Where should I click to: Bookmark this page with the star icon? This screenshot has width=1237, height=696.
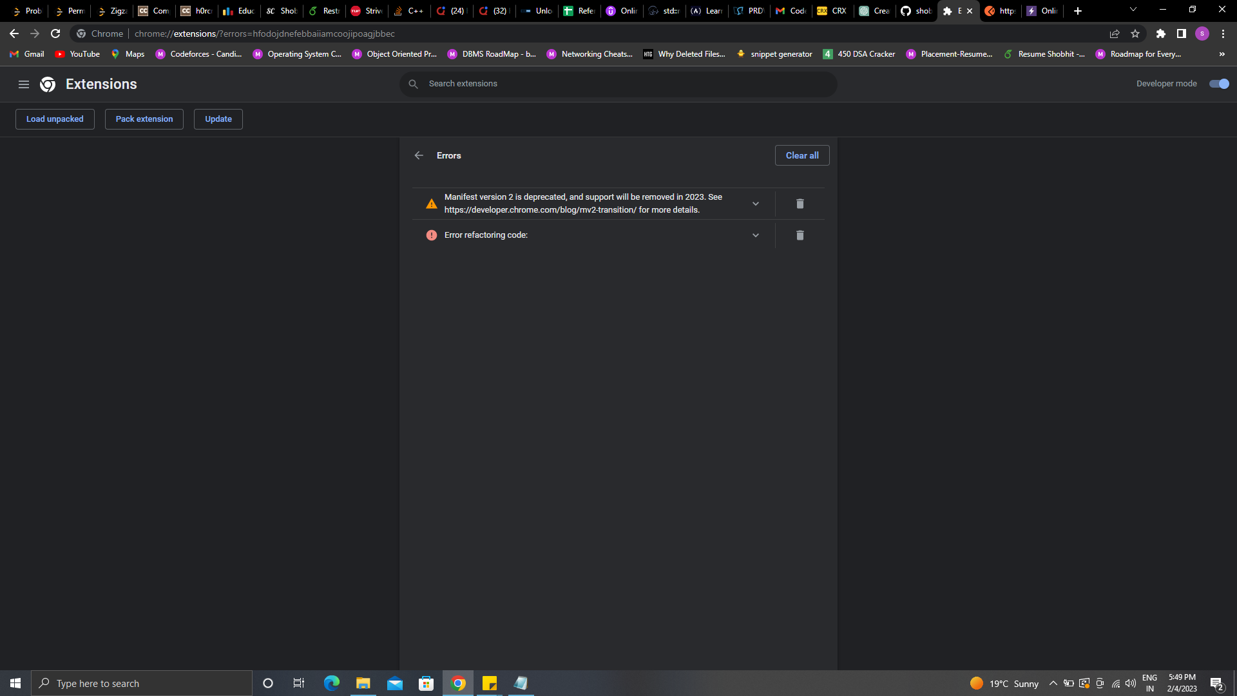coord(1136,34)
